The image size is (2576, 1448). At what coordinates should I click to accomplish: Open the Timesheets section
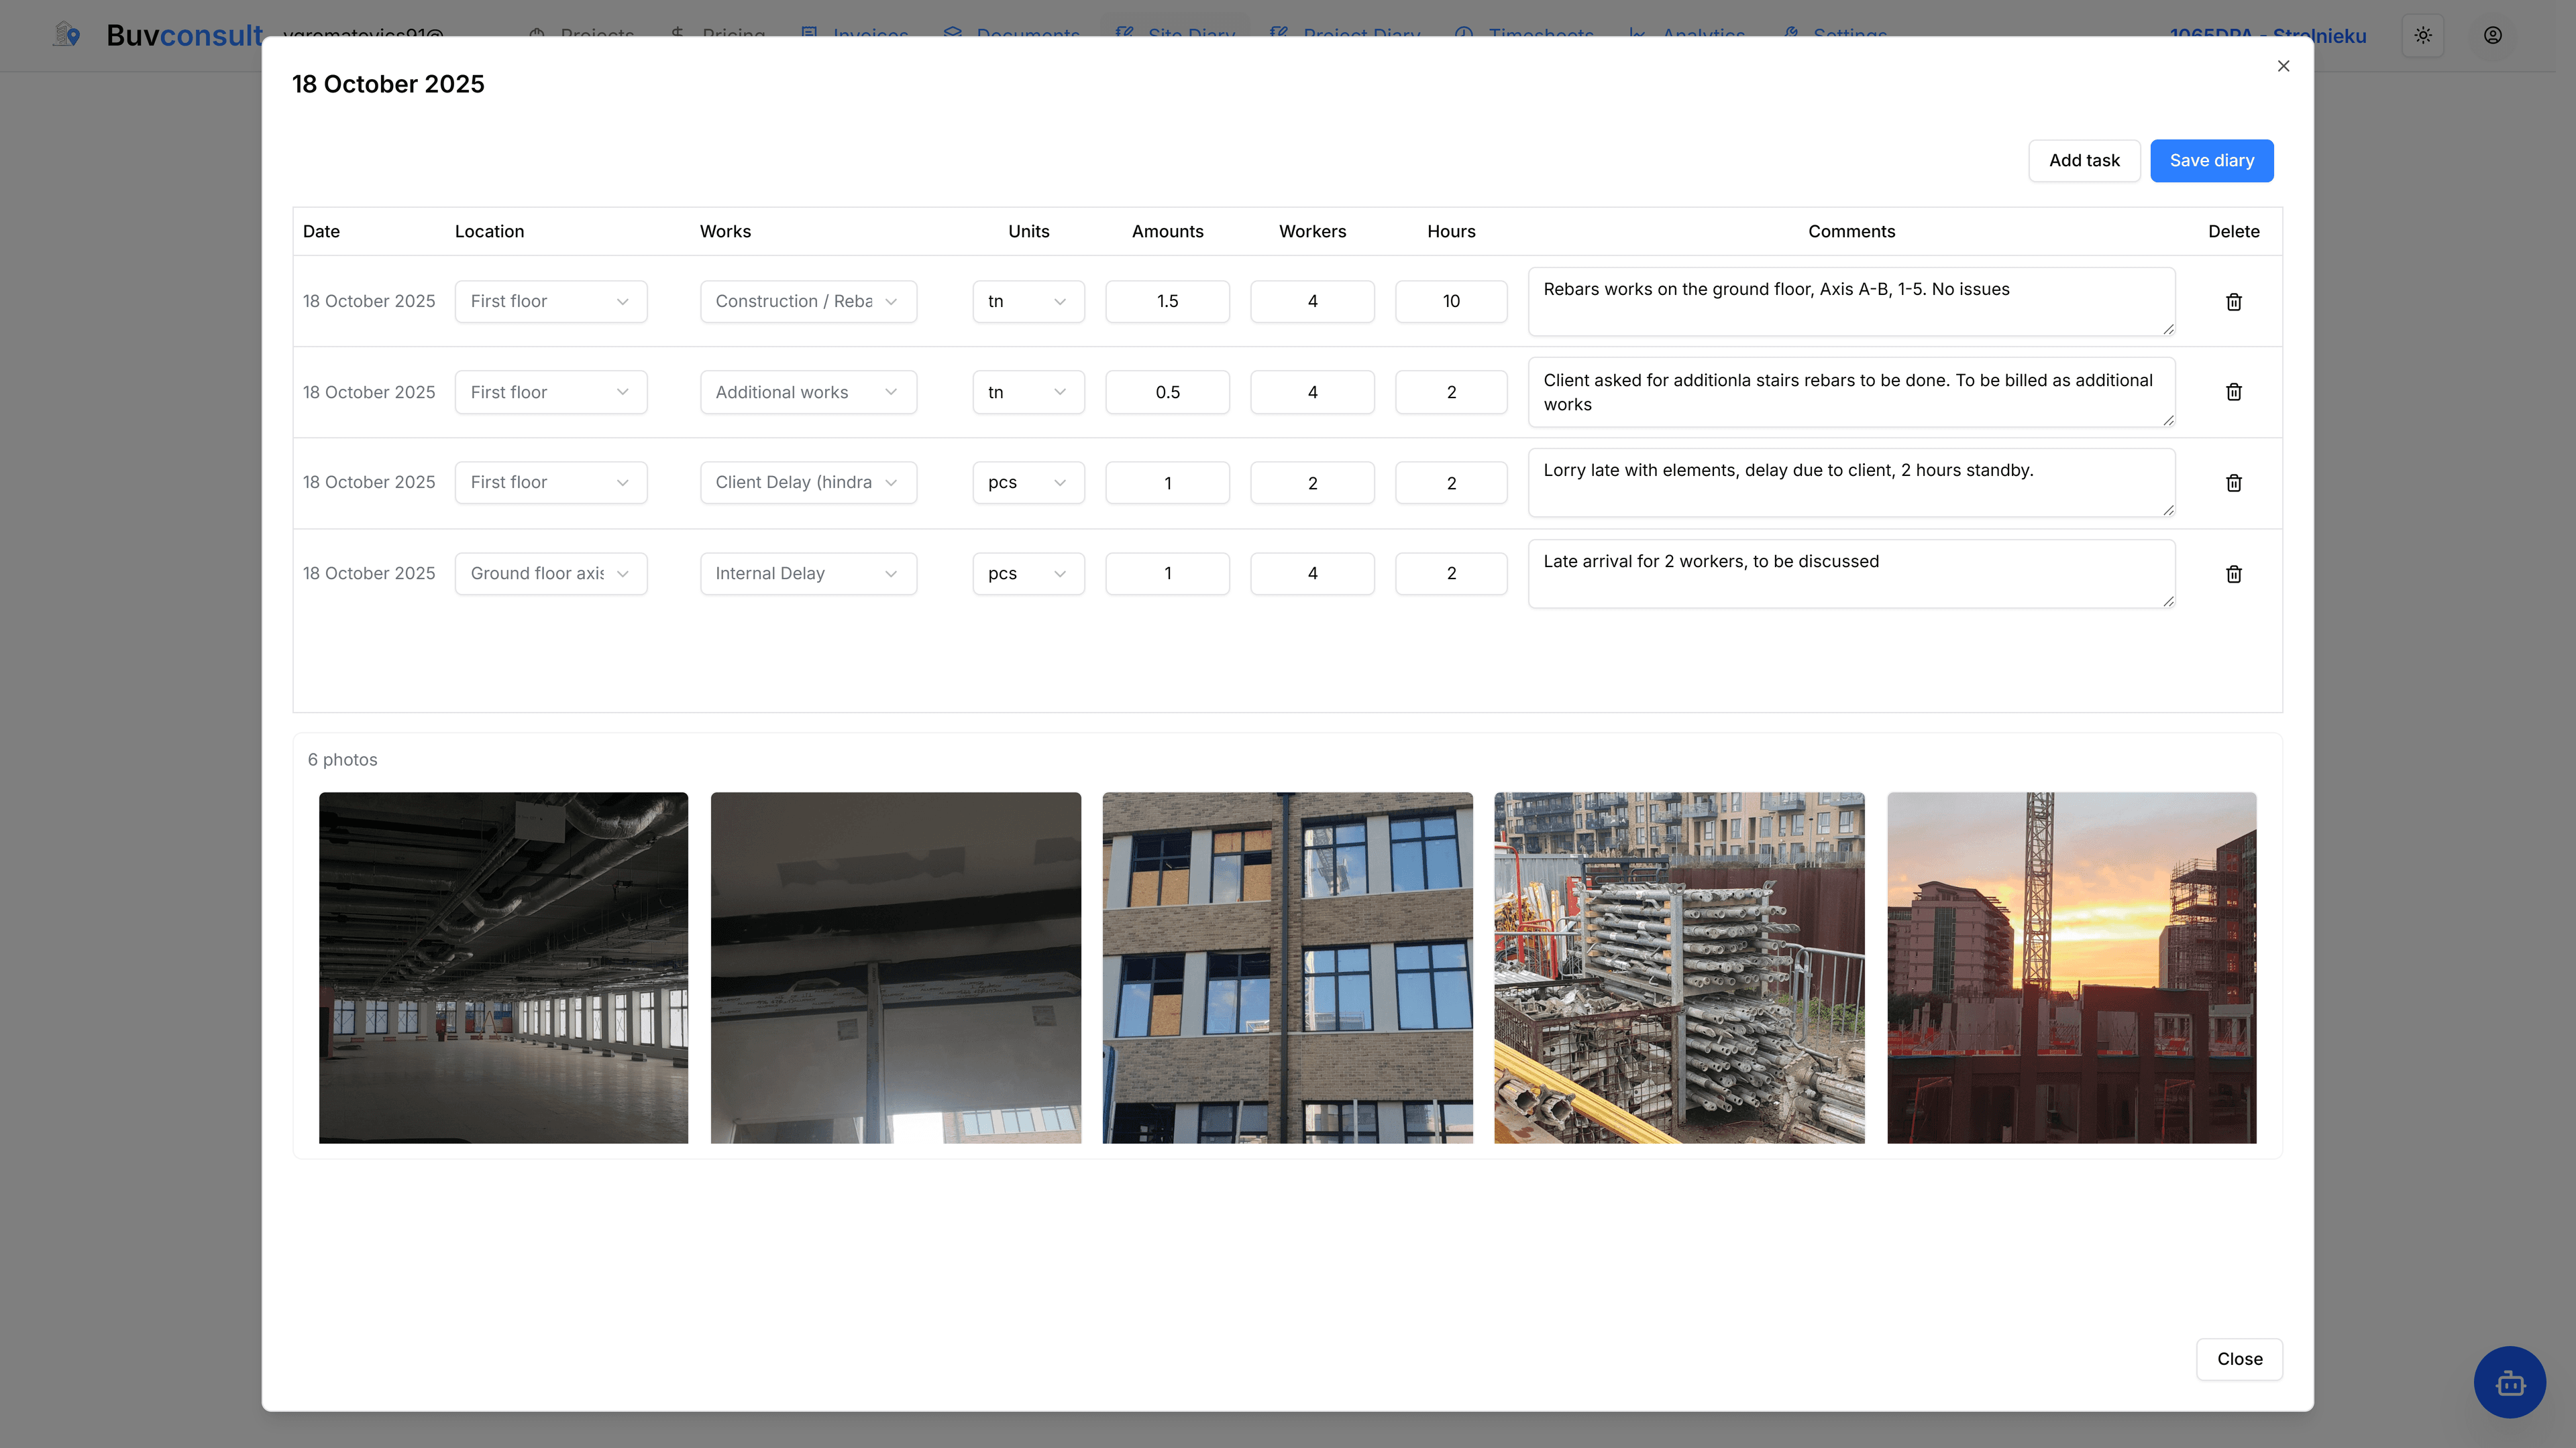click(x=1539, y=36)
